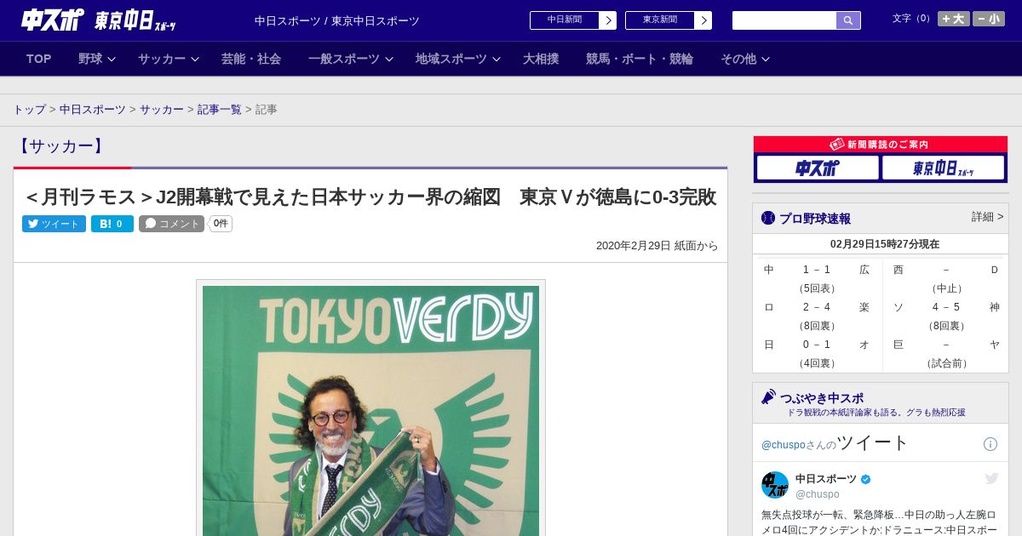Expand the その他 menu

pos(745,59)
